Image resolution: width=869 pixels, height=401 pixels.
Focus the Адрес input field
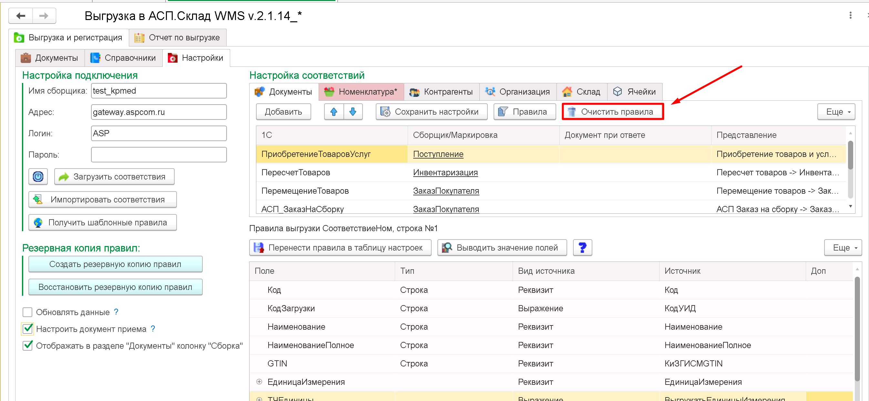click(x=158, y=112)
